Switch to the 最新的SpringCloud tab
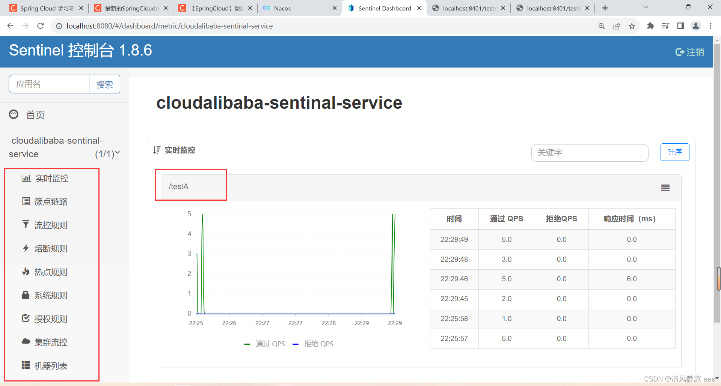Screen dimensions: 721x386 pyautogui.click(x=131, y=8)
